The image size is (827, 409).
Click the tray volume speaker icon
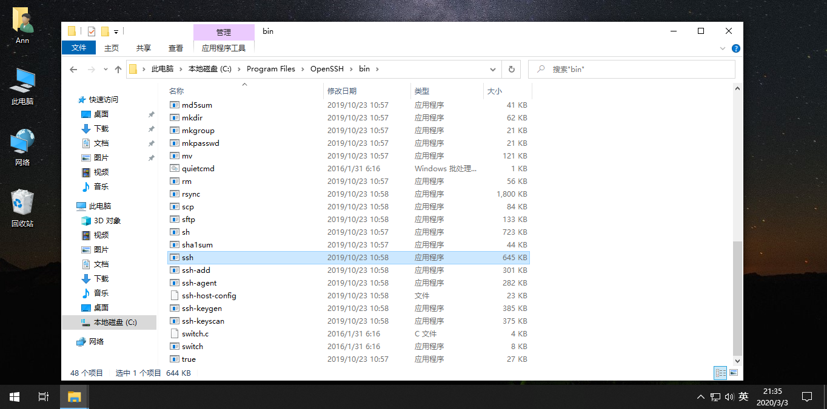tap(729, 397)
